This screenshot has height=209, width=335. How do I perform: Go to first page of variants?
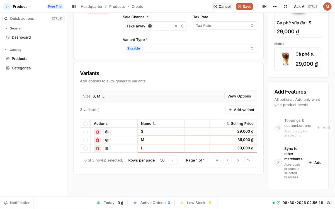217,160
